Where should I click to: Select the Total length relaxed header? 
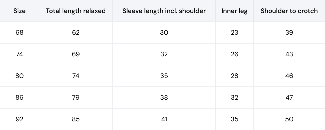click(x=76, y=11)
